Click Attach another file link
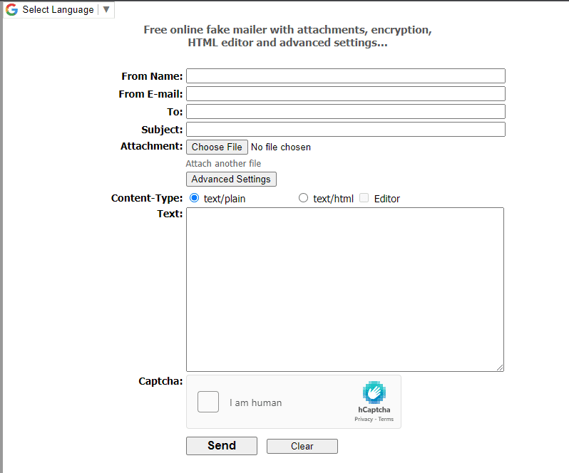Viewport: 569px width, 473px height. pos(223,164)
